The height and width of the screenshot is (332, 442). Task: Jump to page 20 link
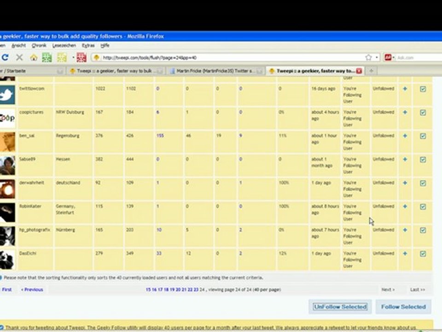(178, 290)
